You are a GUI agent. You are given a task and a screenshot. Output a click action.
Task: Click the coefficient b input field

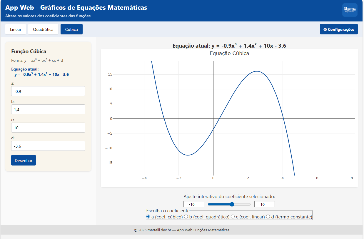pyautogui.click(x=48, y=110)
